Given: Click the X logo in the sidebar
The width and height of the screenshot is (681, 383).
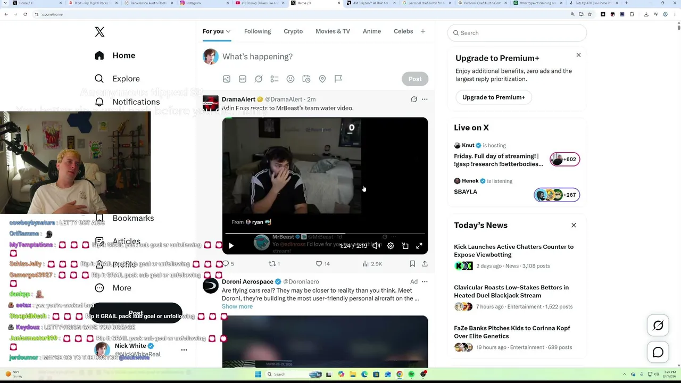Looking at the screenshot, I should coord(99,32).
